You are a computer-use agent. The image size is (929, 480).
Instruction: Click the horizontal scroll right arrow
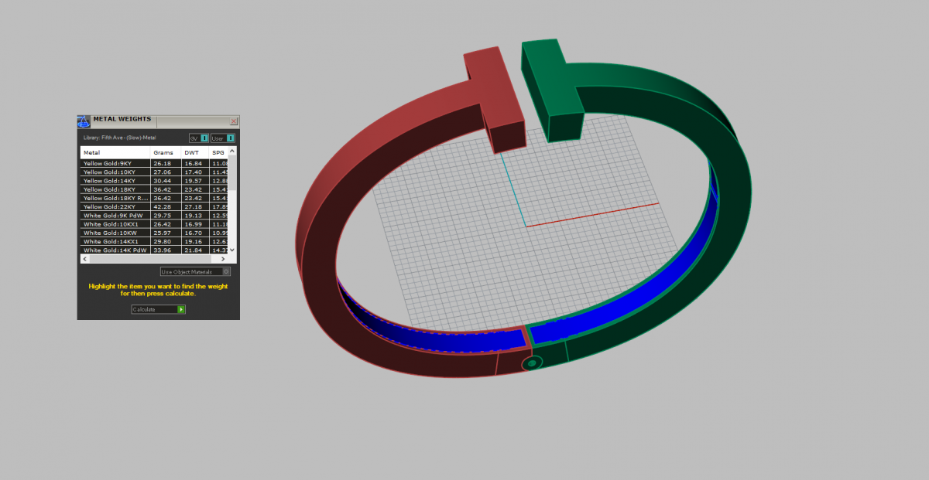coord(223,259)
